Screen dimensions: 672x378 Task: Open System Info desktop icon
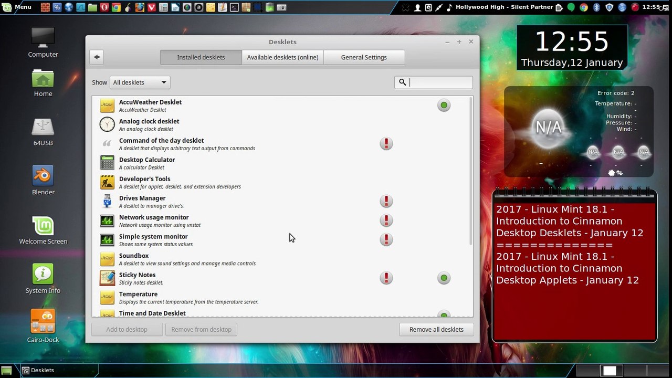click(43, 279)
